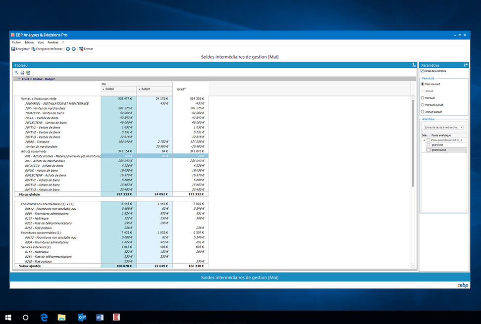Click the 607 - Achats de marchandises row
This screenshot has width=481, height=324.
(45, 161)
